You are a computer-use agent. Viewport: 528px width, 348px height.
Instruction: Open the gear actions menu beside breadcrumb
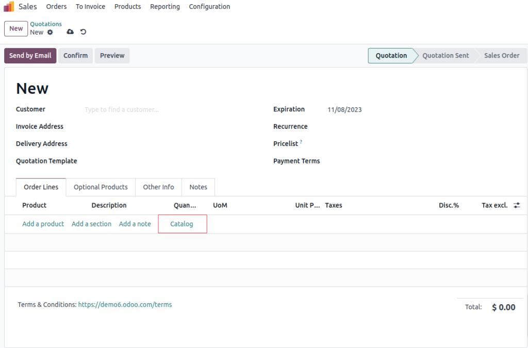pyautogui.click(x=50, y=32)
